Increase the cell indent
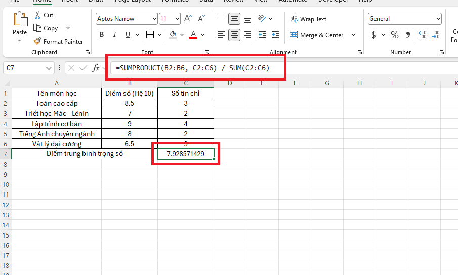458x275 pixels. (275, 35)
